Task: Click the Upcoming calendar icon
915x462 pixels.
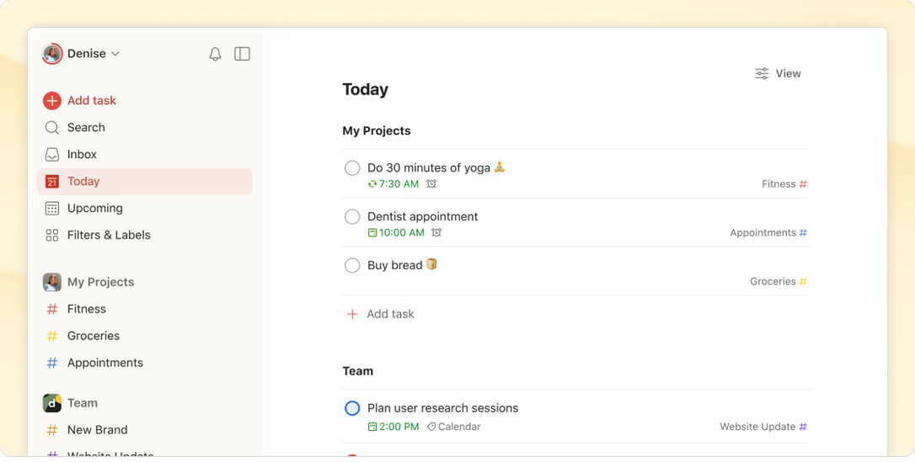Action: 52,208
